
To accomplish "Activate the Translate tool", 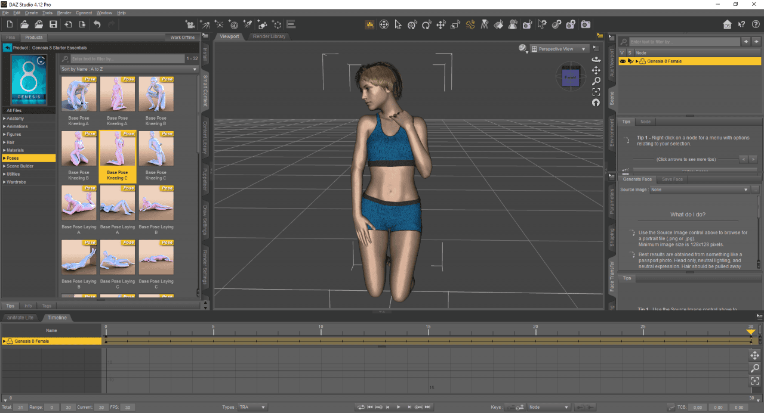I will [x=440, y=24].
